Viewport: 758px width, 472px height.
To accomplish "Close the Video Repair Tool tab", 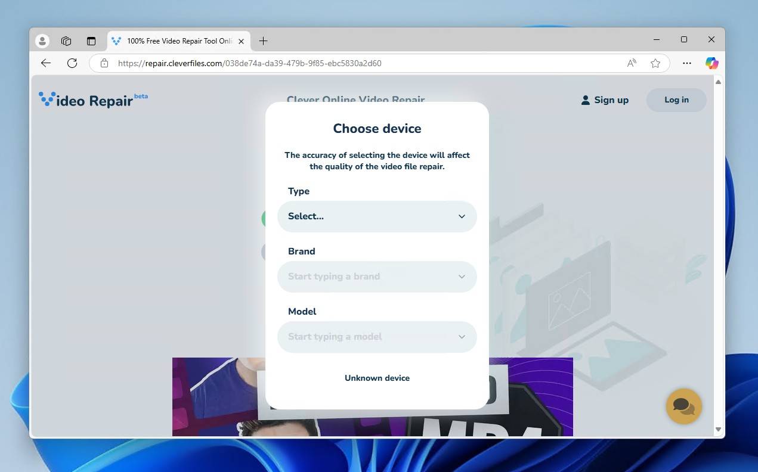I will [x=241, y=41].
